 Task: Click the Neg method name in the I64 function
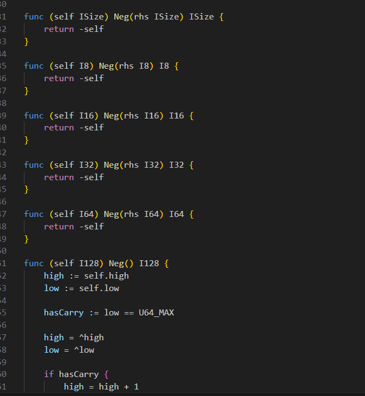pyautogui.click(x=111, y=214)
